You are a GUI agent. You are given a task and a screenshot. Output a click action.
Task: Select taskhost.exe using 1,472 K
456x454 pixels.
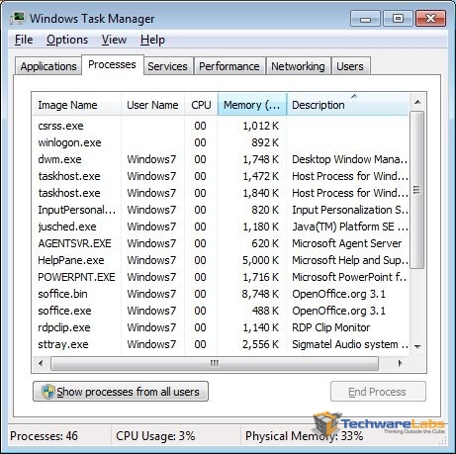coord(221,176)
